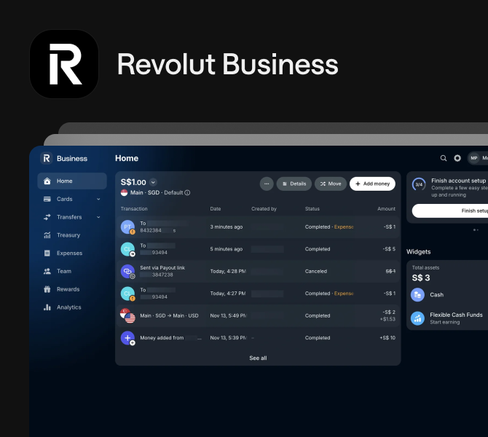Go to the Expenses section
Screen dimensions: 488x437
click(x=72, y=253)
